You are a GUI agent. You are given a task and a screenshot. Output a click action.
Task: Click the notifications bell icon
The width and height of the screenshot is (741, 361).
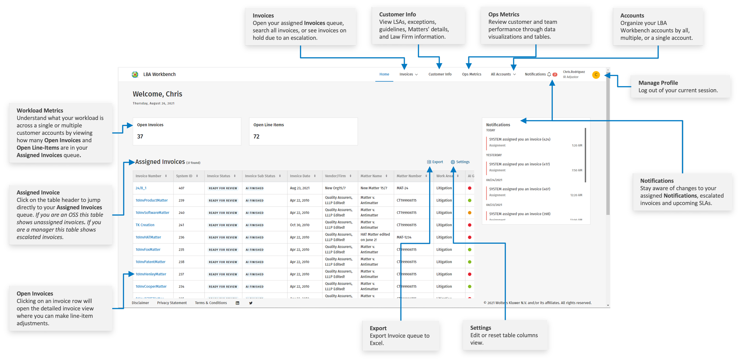pyautogui.click(x=549, y=75)
